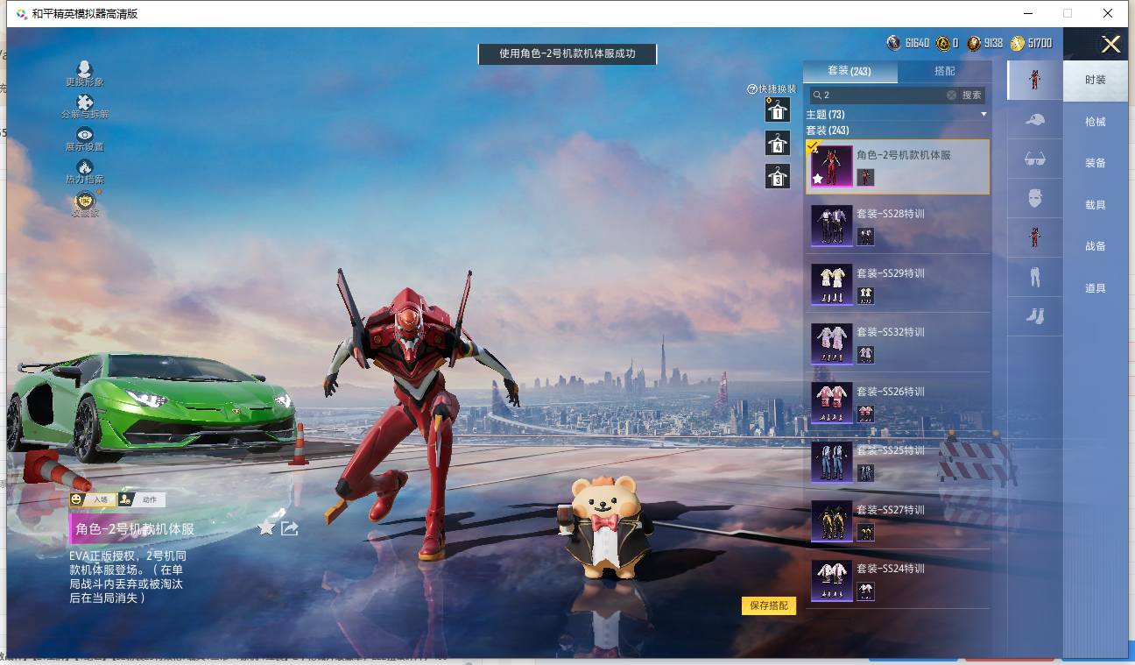
Task: Click the 角色-2号机款机体服 title label
Action: pos(135,528)
